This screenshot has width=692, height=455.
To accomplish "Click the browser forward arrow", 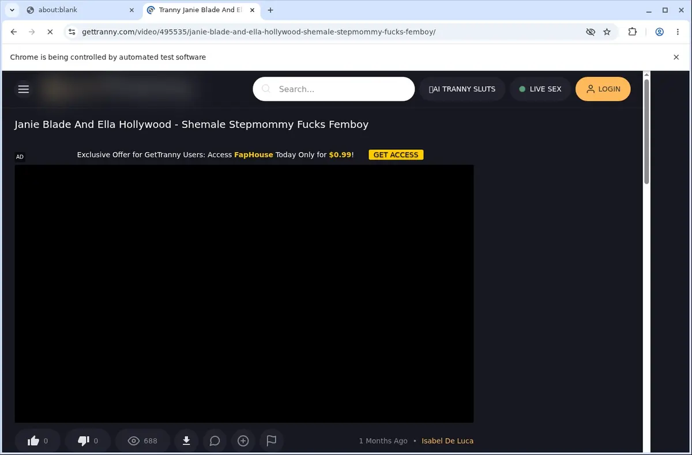I will click(x=32, y=32).
